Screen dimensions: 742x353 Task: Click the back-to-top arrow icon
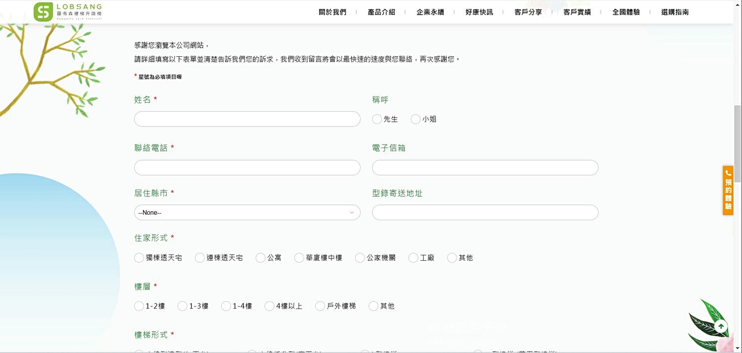pos(721,326)
